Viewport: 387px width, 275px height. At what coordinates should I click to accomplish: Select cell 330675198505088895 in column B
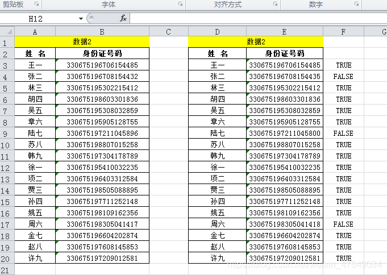tap(102, 190)
